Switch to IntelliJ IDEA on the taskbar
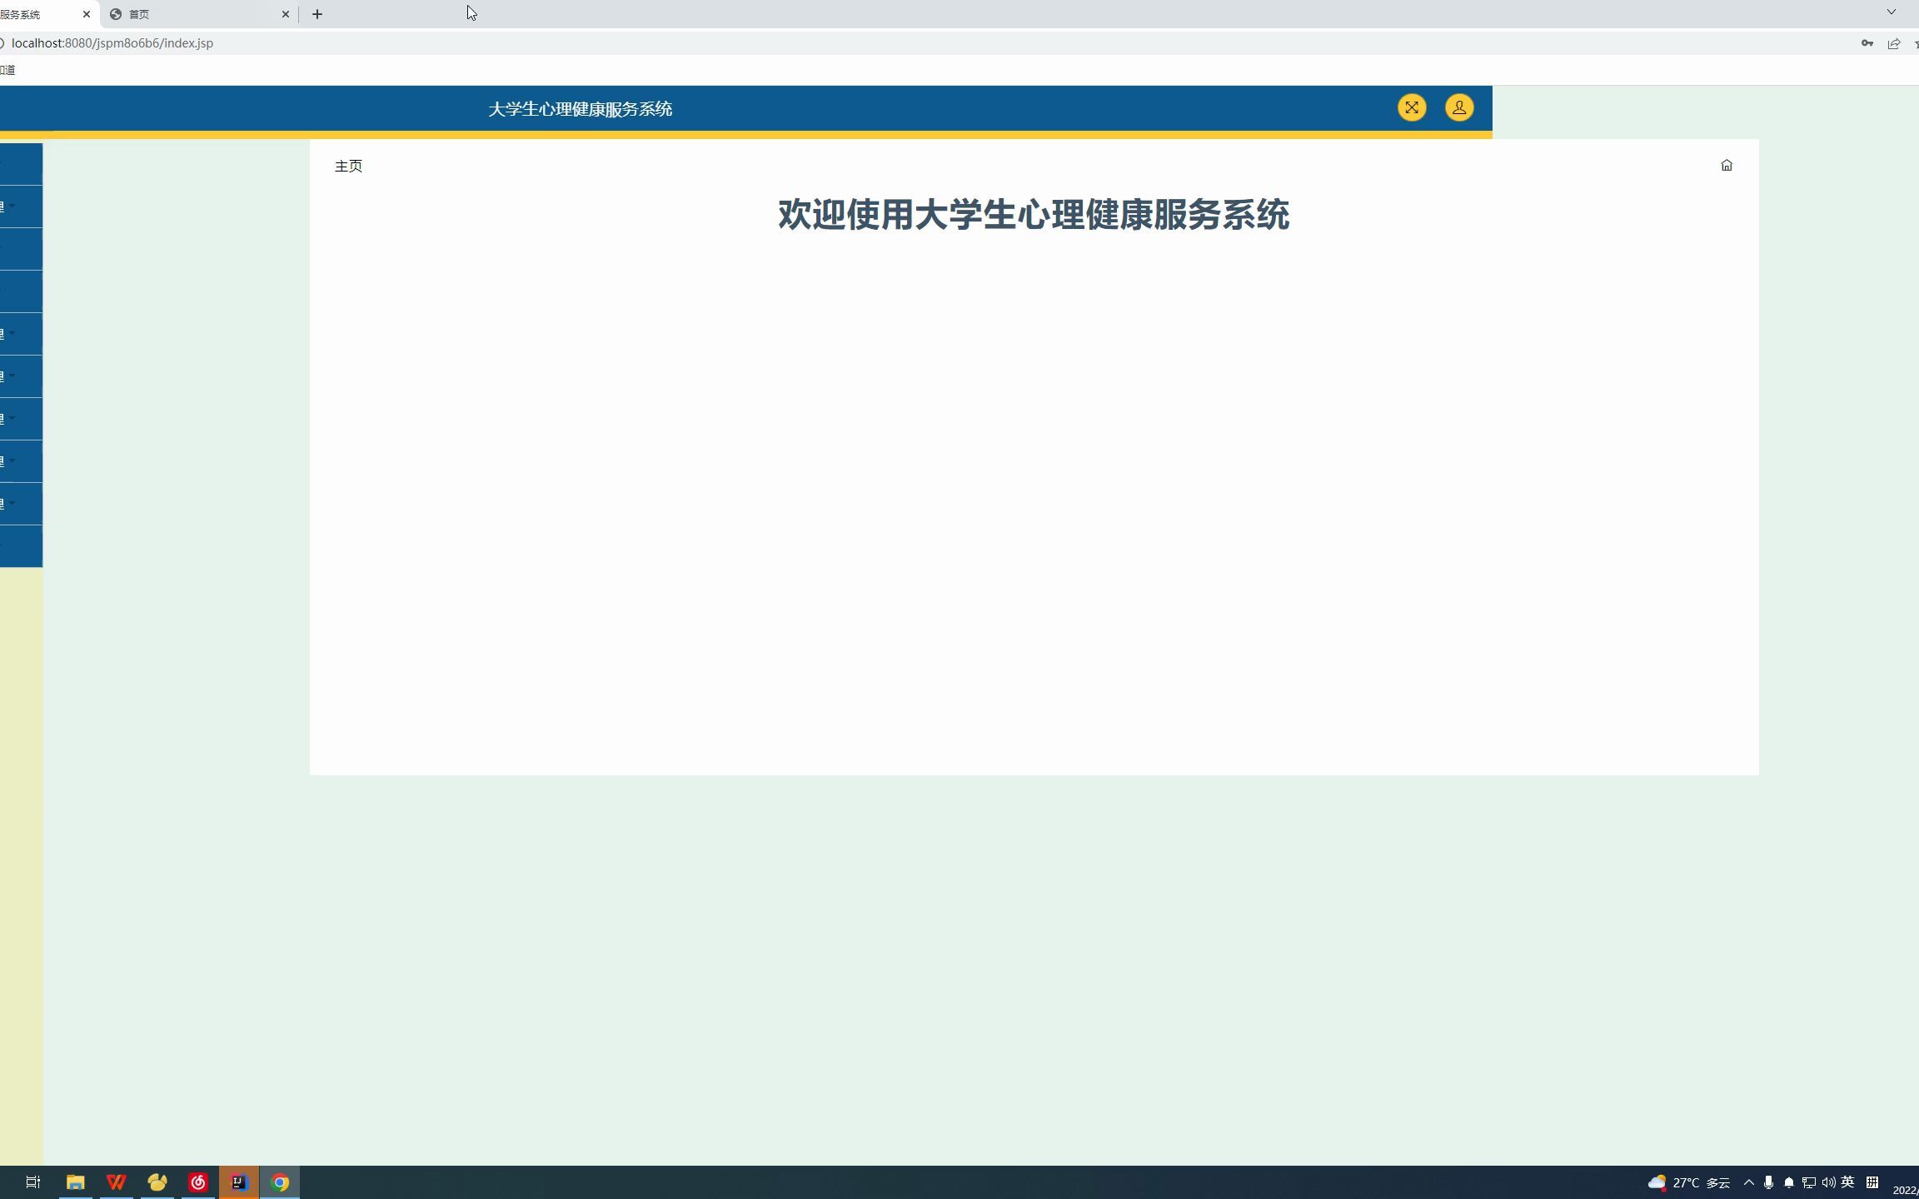The width and height of the screenshot is (1919, 1199). pyautogui.click(x=239, y=1182)
